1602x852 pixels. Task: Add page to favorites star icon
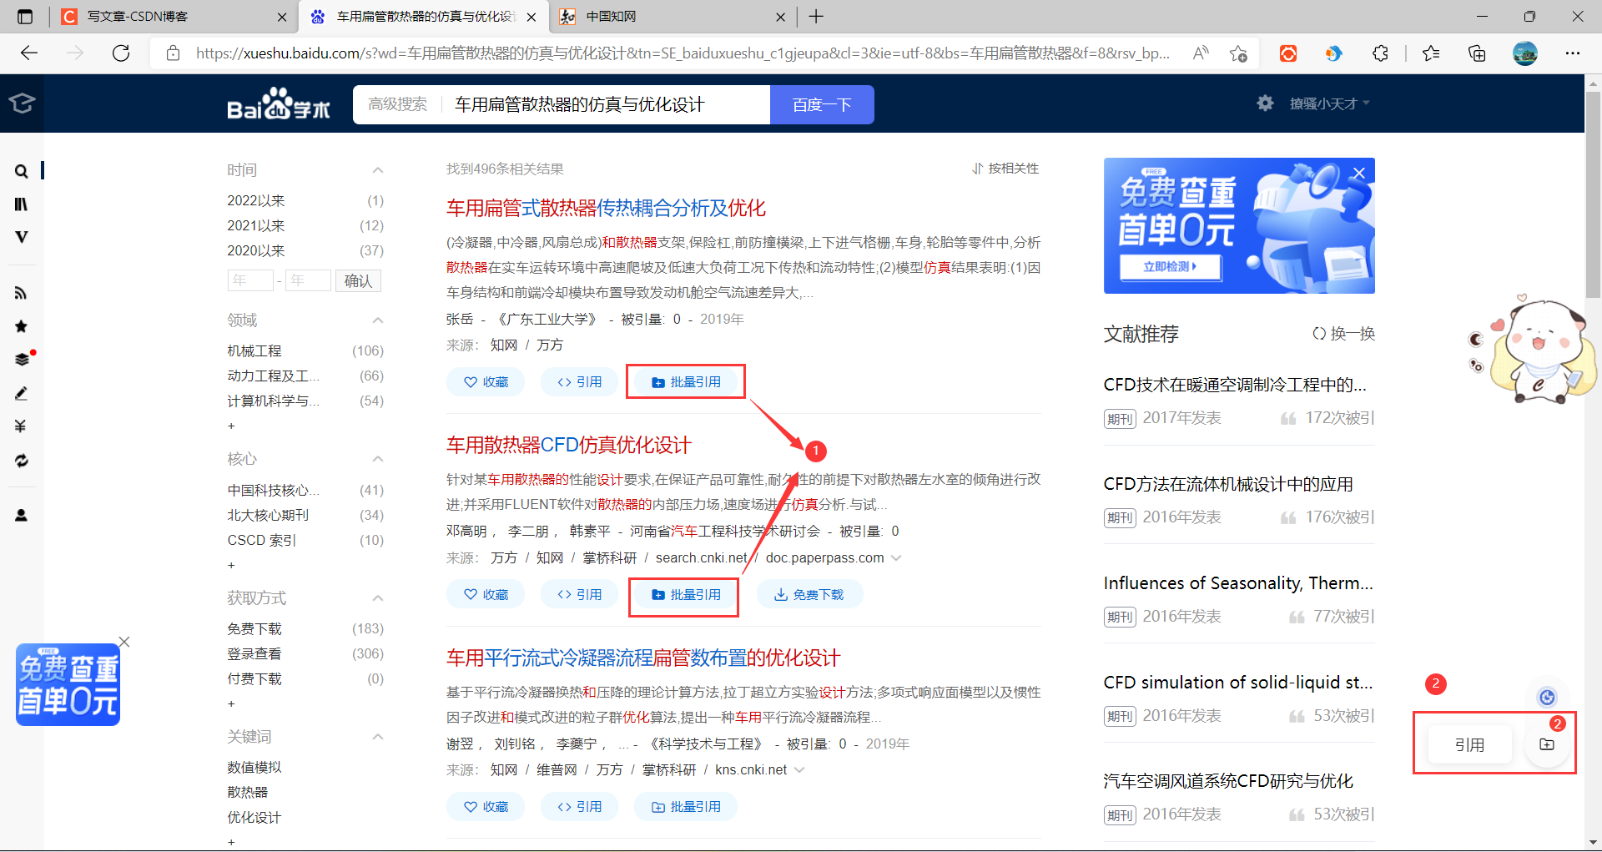[1238, 53]
